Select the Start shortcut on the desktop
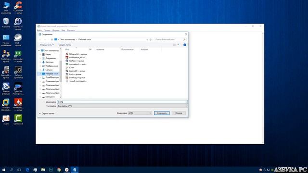This screenshot has width=308, height=173. click(18, 40)
